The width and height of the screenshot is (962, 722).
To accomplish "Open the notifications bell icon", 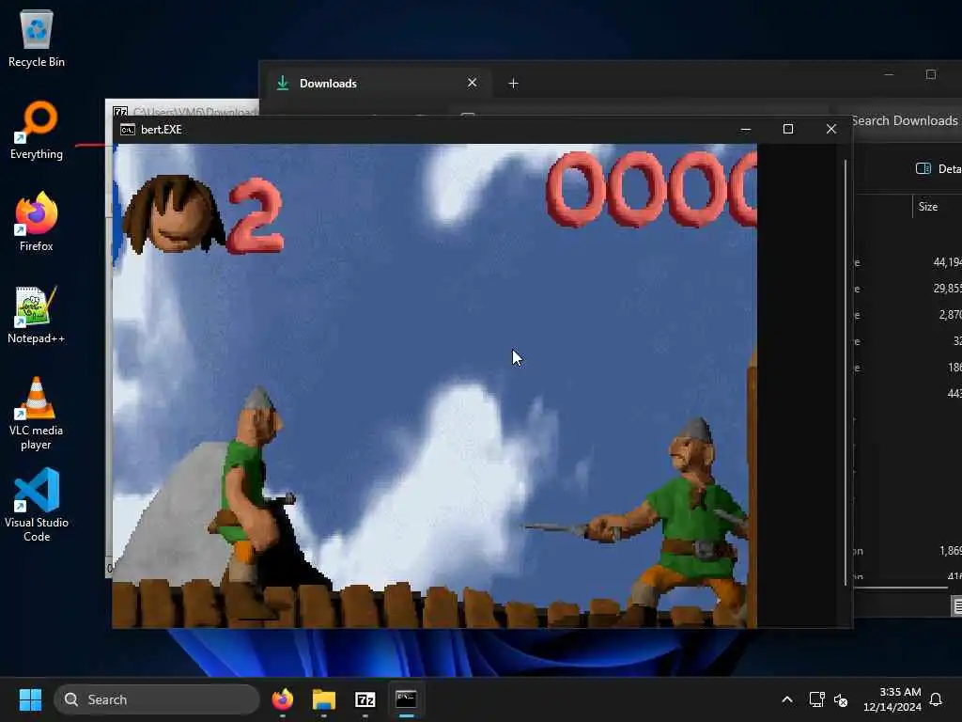I will [937, 699].
